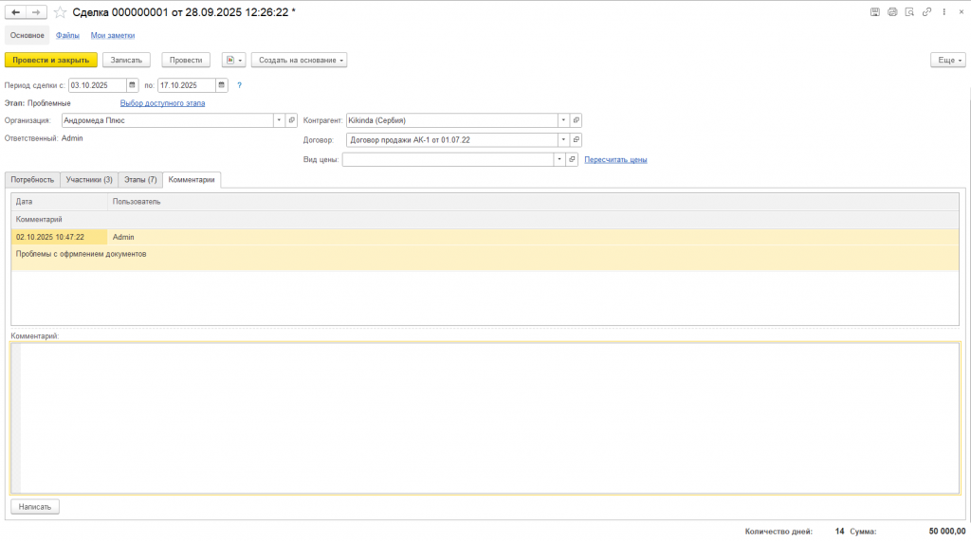Open the Договор record via its open icon
Viewport: 971px width, 541px height.
(x=576, y=140)
